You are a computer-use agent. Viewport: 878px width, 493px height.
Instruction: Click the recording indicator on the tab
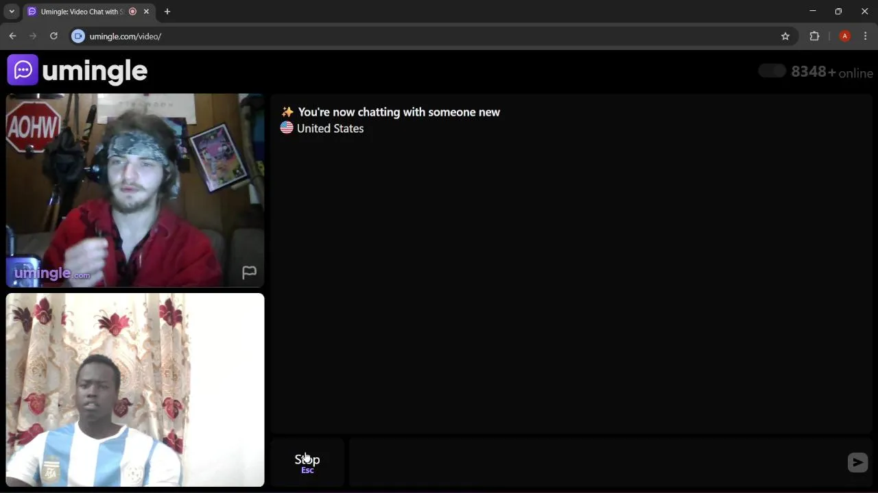tap(132, 12)
